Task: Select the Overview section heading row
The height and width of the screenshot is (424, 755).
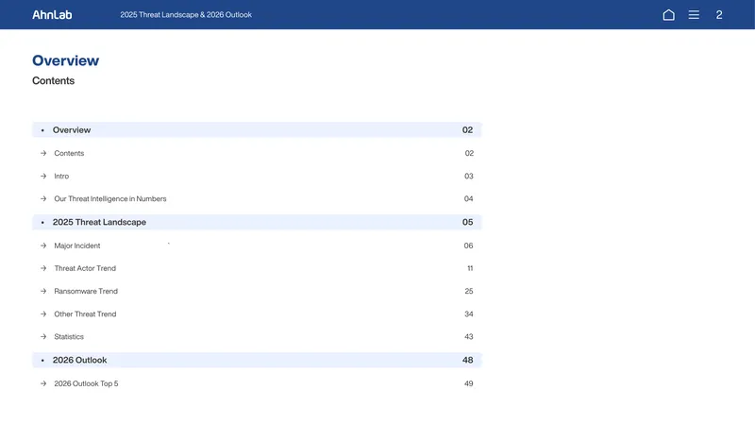Action: click(x=257, y=130)
